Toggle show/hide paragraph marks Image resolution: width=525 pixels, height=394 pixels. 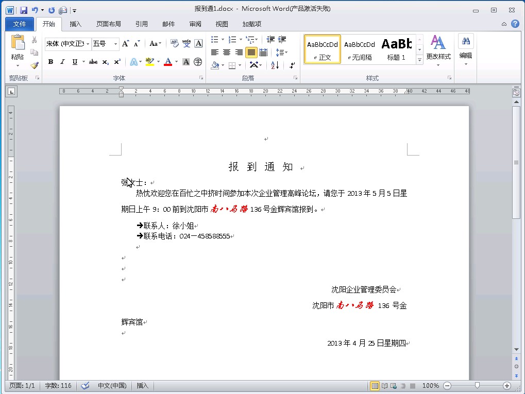tap(292, 65)
